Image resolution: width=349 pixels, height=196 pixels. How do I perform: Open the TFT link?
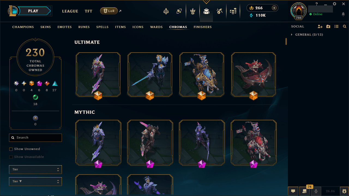click(x=88, y=11)
